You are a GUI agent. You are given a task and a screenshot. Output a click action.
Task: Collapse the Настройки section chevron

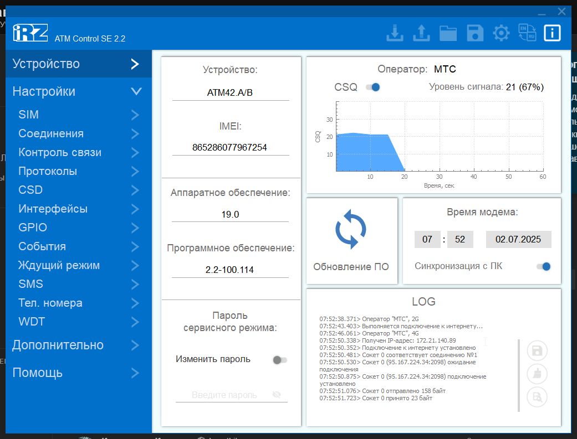[x=136, y=91]
